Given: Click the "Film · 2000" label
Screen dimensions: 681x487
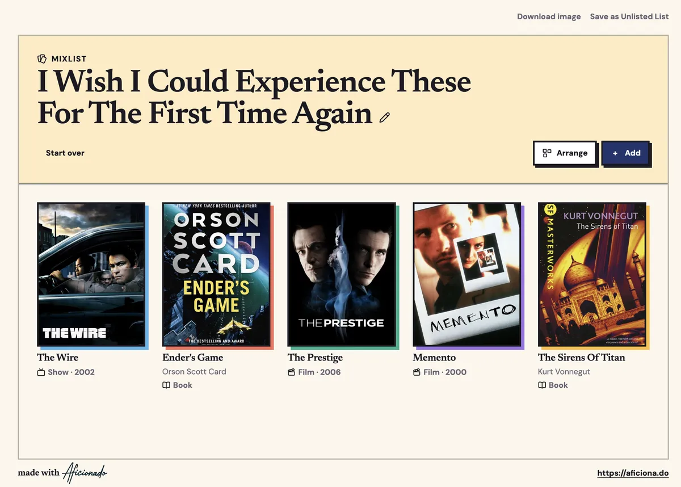Looking at the screenshot, I should pyautogui.click(x=445, y=372).
